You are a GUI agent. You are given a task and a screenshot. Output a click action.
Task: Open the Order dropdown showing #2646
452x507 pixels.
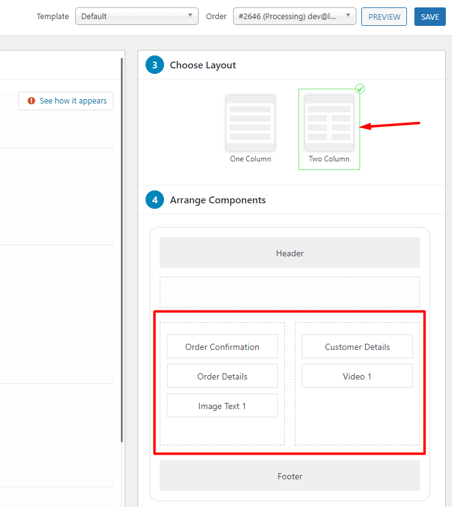tap(294, 16)
